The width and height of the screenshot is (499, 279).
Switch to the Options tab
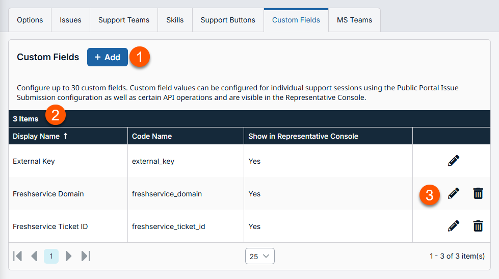(x=30, y=20)
